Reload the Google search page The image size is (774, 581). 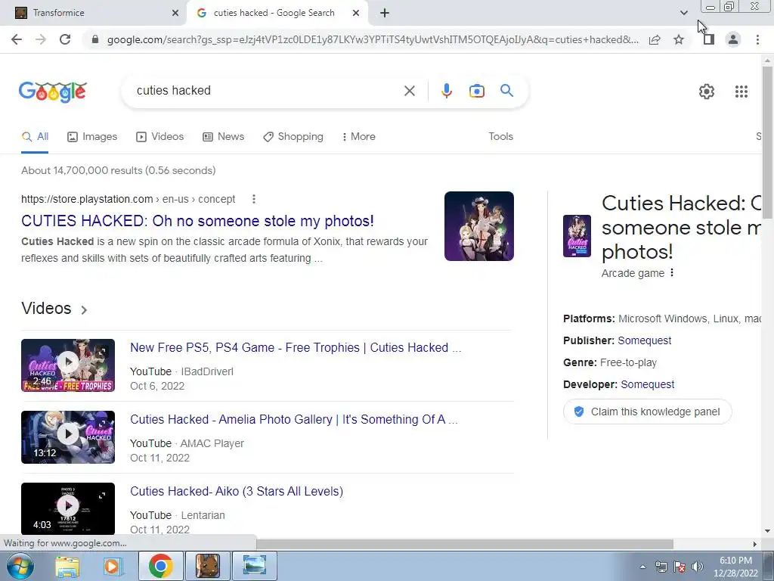coord(65,39)
